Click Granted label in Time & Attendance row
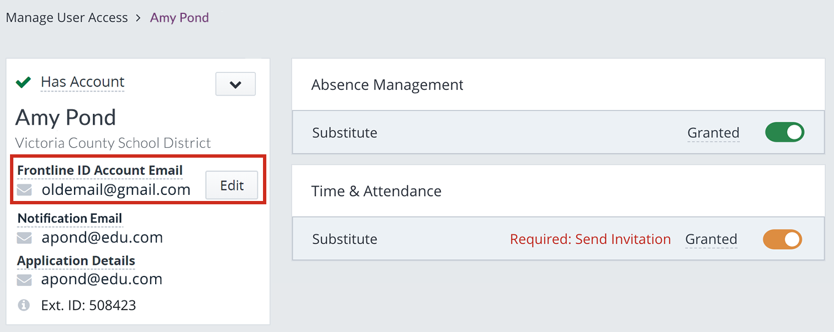The height and width of the screenshot is (332, 834). [711, 239]
